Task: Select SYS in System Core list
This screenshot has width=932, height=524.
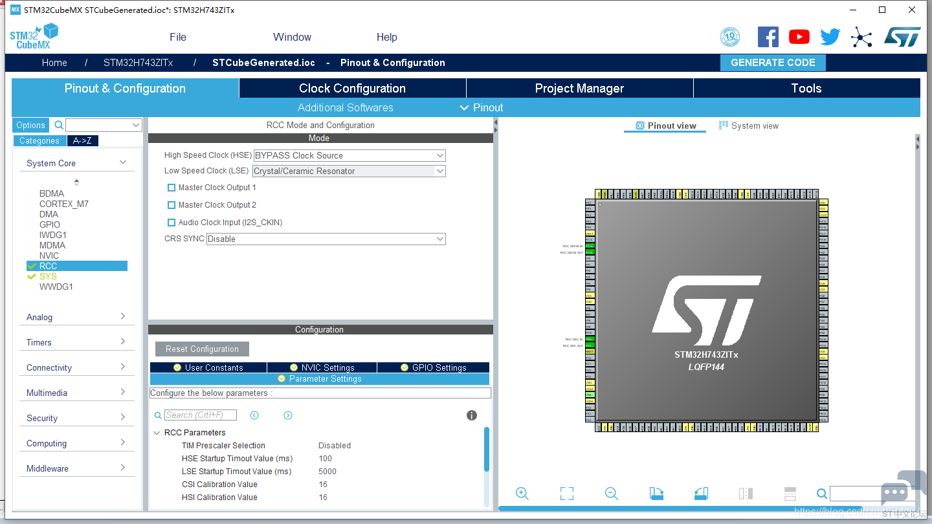Action: click(x=48, y=276)
